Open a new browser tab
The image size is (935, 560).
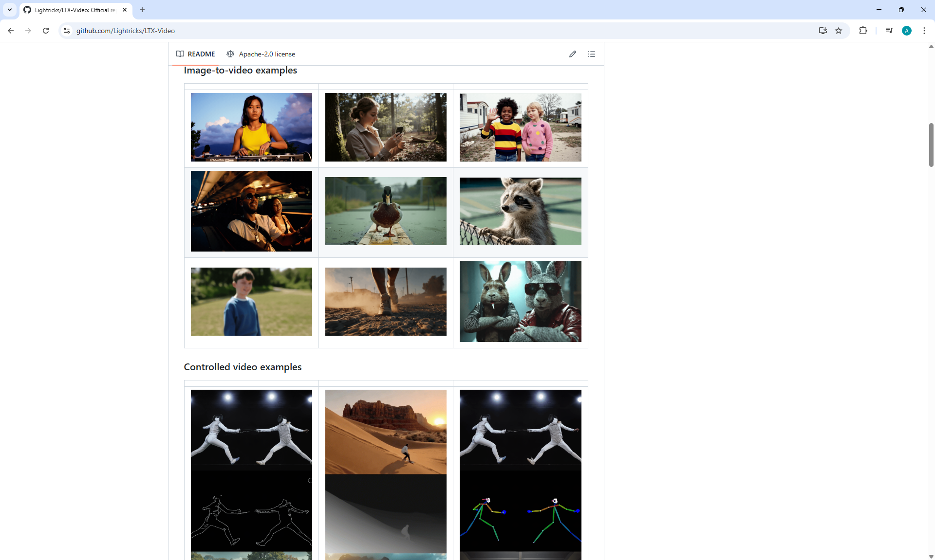pos(142,10)
